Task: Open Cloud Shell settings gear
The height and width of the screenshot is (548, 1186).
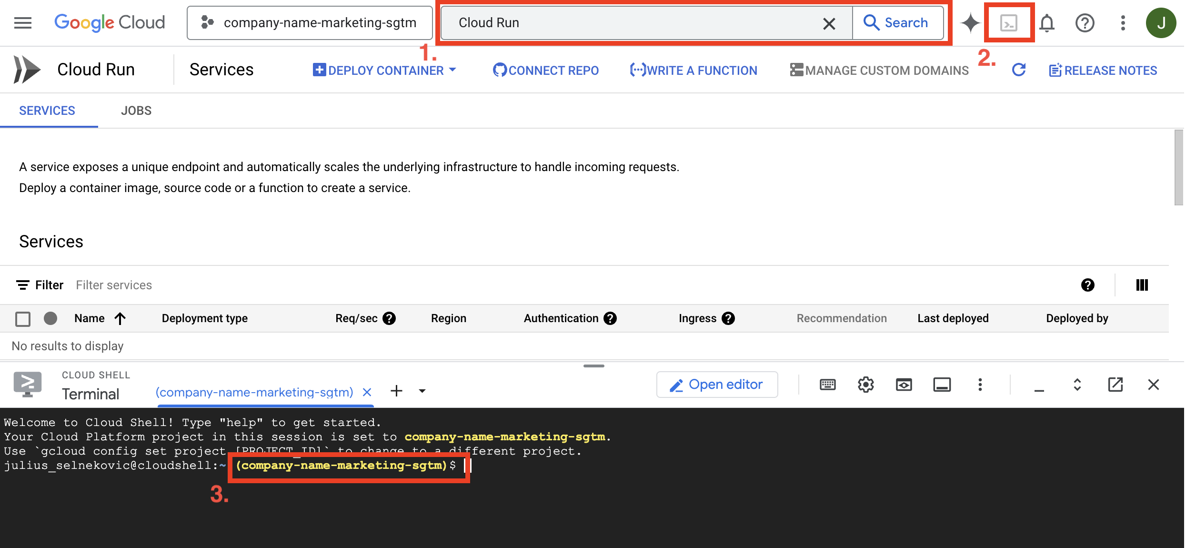Action: 865,385
